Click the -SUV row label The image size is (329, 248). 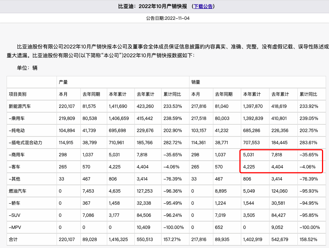coord(15,215)
